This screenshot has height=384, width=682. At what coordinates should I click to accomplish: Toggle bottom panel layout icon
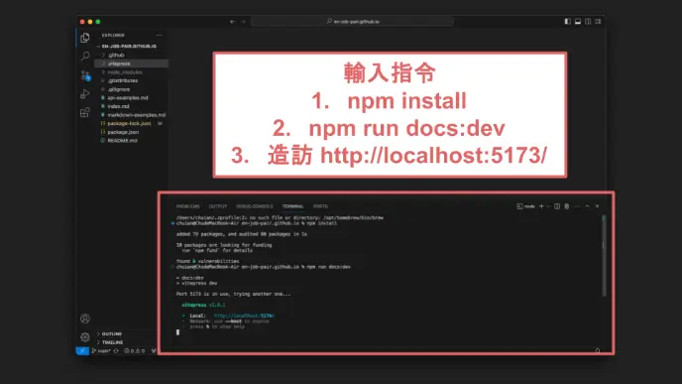pyautogui.click(x=578, y=22)
